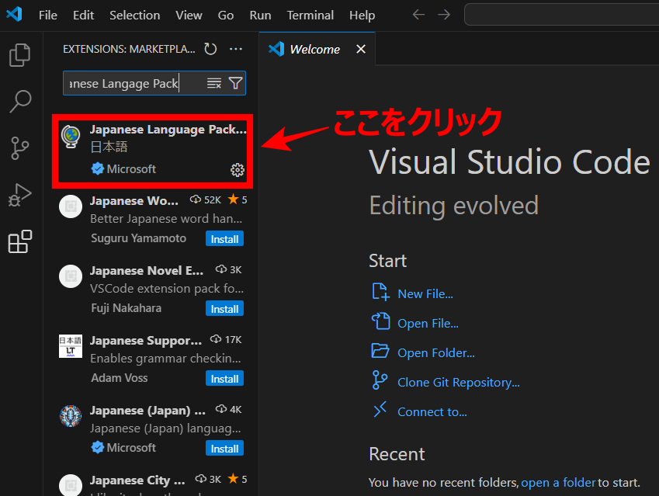
Task: Click the Open Folder icon
Action: click(380, 351)
